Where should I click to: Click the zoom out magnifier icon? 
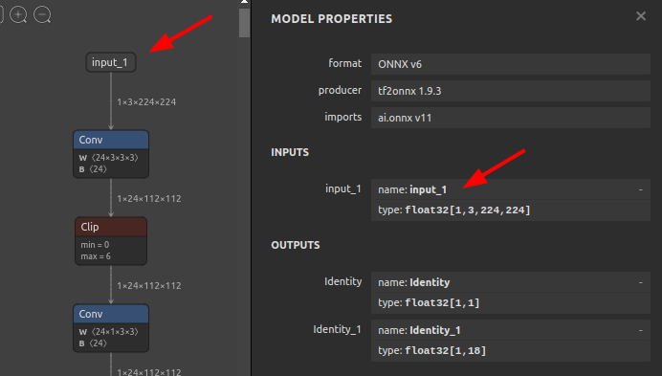[x=42, y=14]
